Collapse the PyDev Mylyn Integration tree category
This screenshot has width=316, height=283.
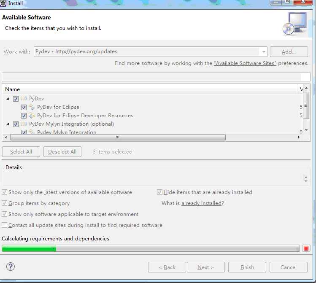coord(8,124)
